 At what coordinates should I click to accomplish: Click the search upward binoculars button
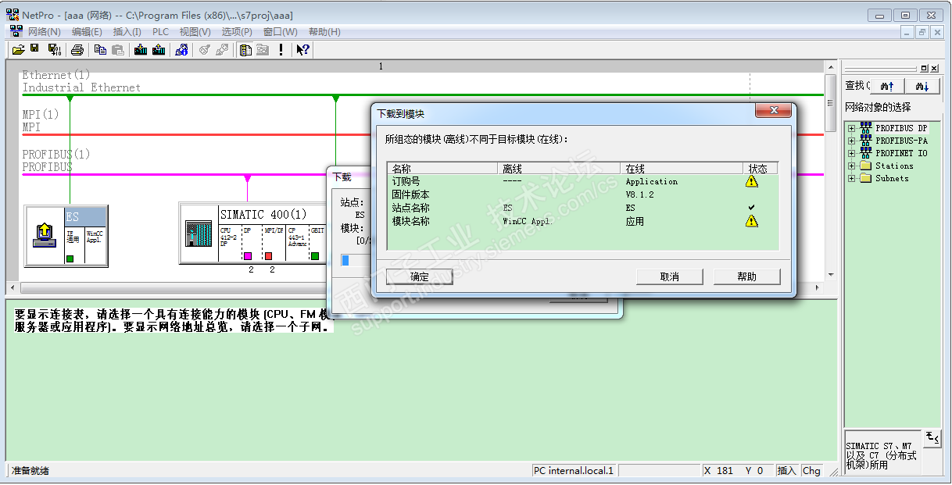pyautogui.click(x=887, y=86)
